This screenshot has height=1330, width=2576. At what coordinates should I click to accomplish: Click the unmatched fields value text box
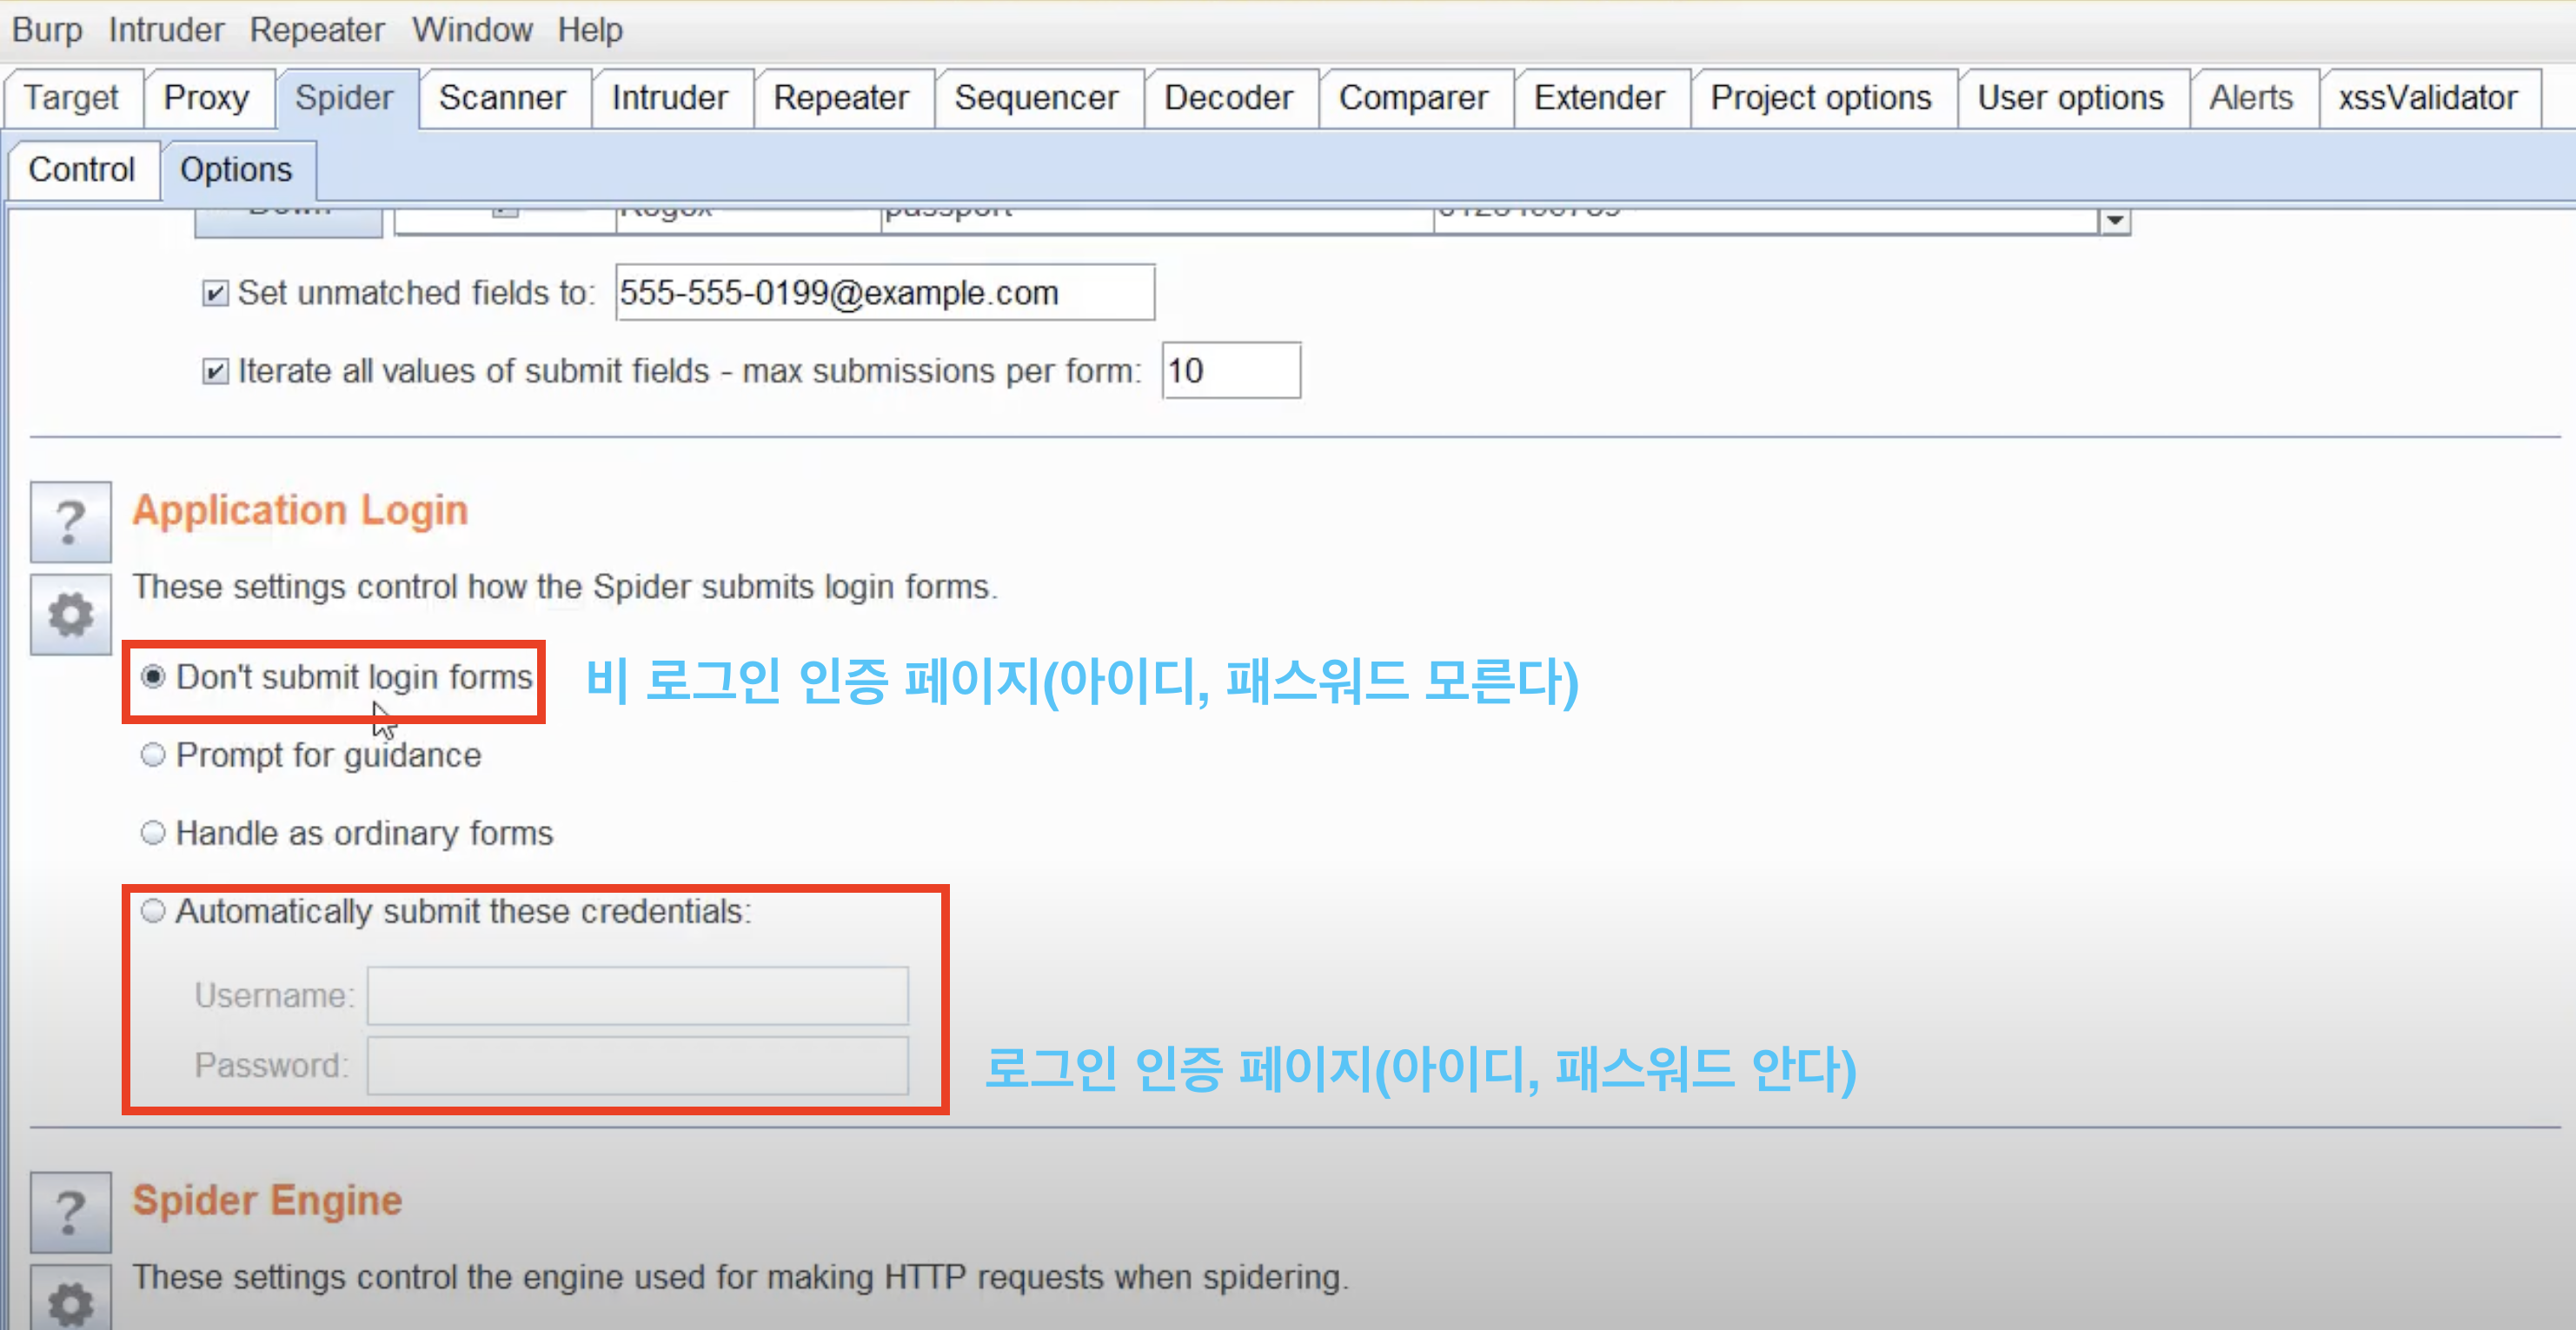pyautogui.click(x=884, y=293)
